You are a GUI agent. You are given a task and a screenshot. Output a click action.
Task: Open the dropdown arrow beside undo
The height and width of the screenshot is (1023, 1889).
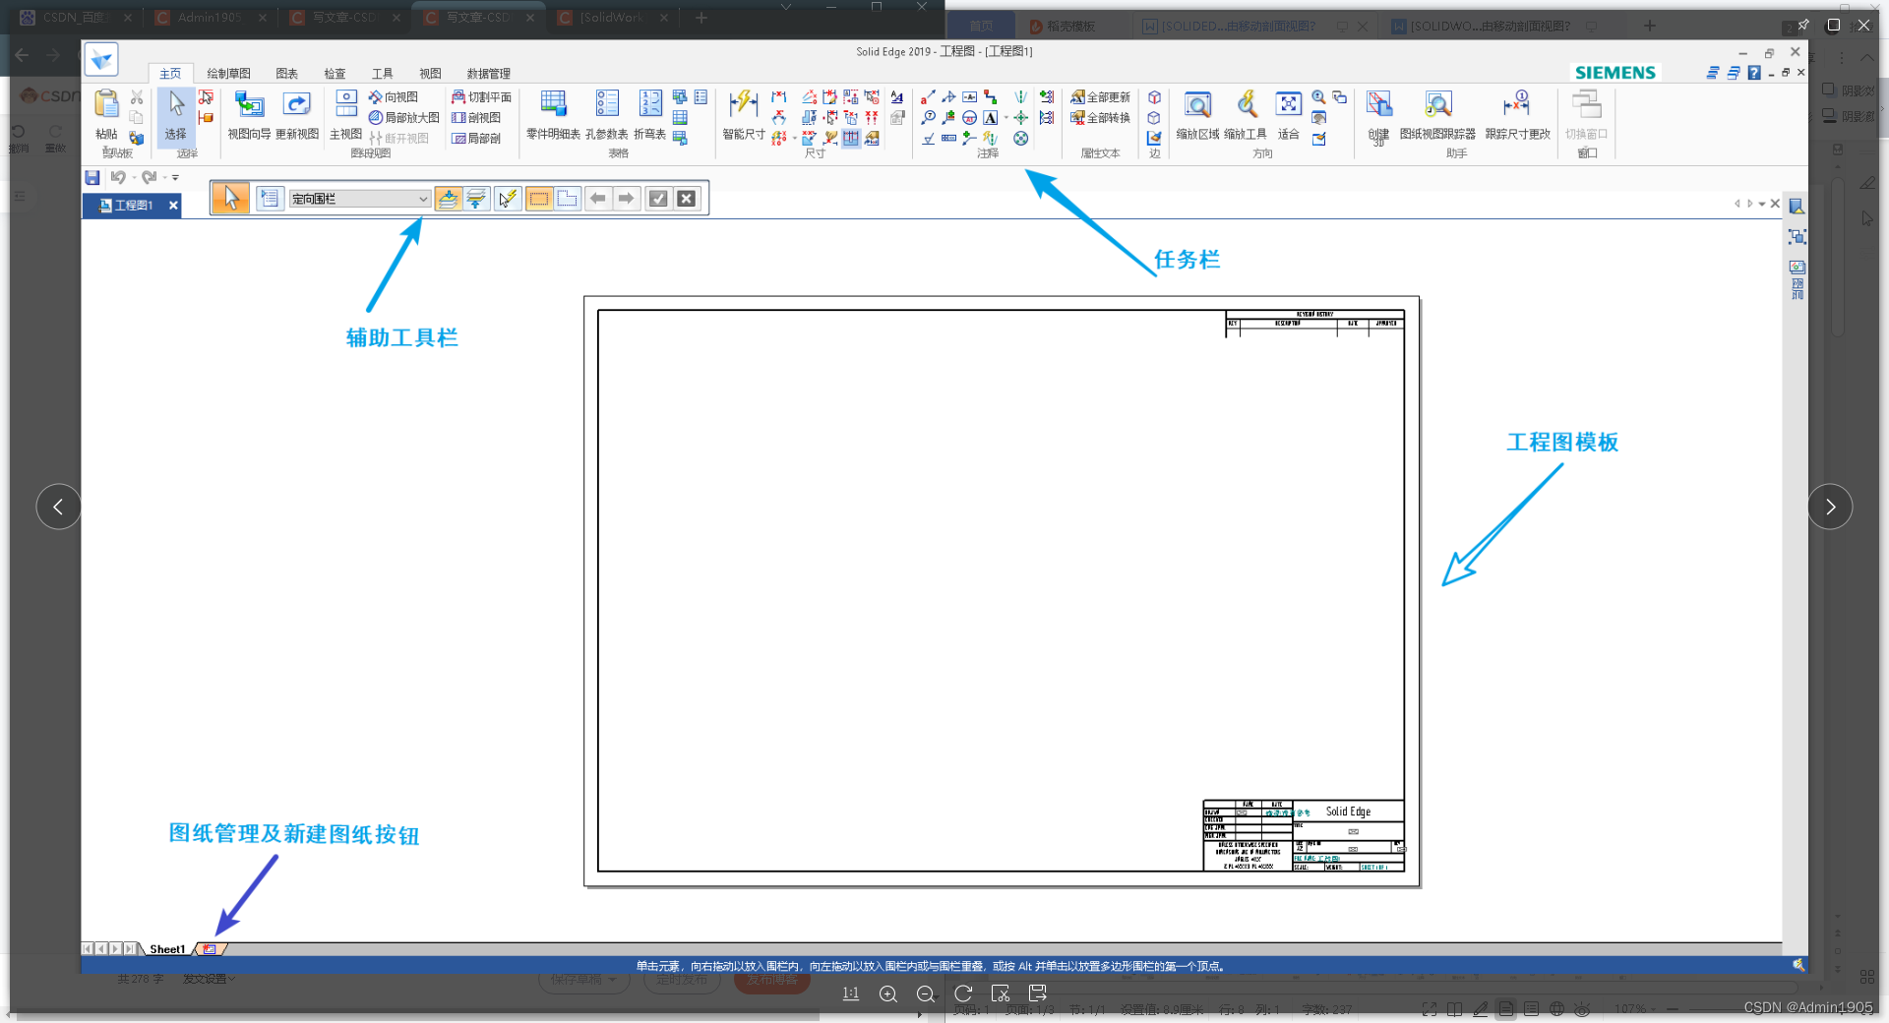134,178
